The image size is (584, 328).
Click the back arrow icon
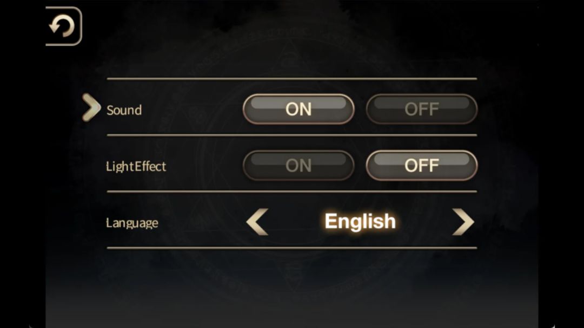[x=63, y=26]
